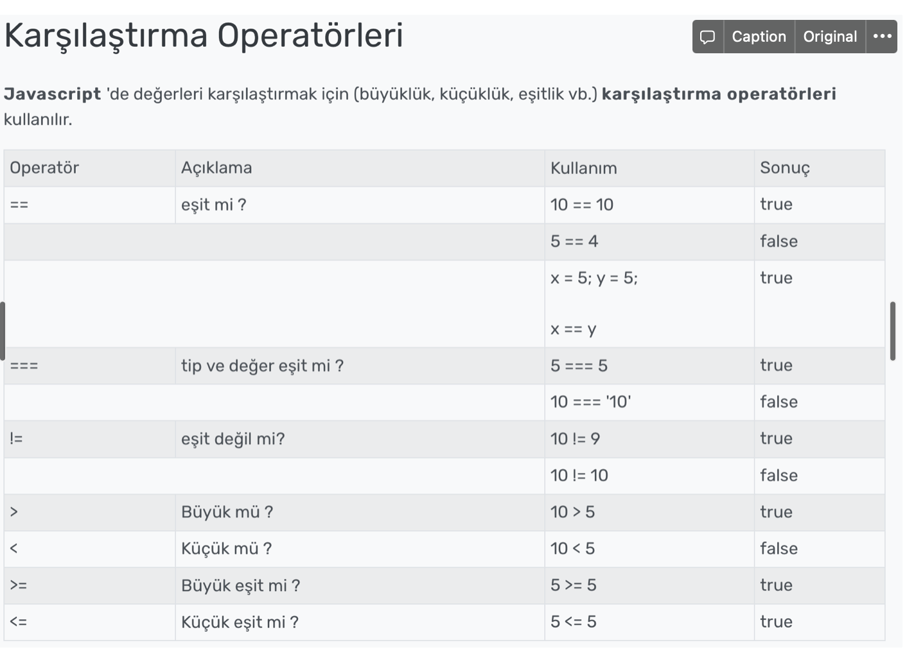Click the Kullanım column header
Screen dimensions: 907x661
pos(649,168)
